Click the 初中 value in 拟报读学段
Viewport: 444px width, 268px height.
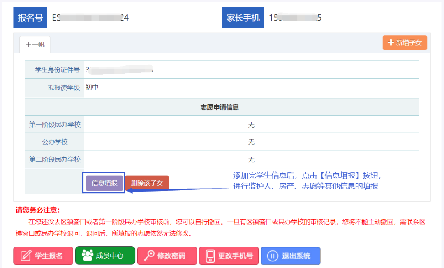point(92,87)
